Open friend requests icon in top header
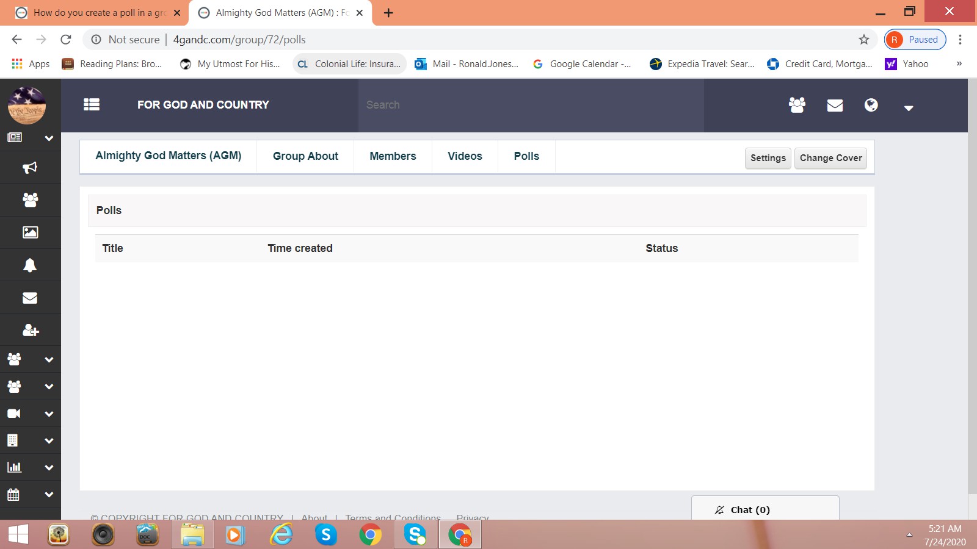The height and width of the screenshot is (549, 977). point(797,105)
